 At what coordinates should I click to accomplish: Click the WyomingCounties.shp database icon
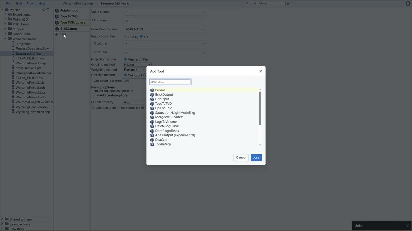tap(13, 107)
